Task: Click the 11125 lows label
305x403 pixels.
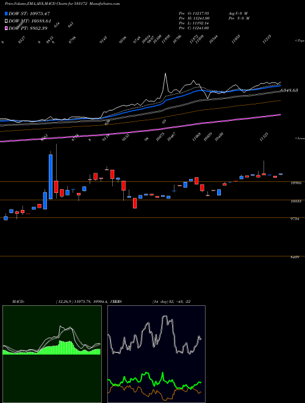Action: click(x=264, y=137)
